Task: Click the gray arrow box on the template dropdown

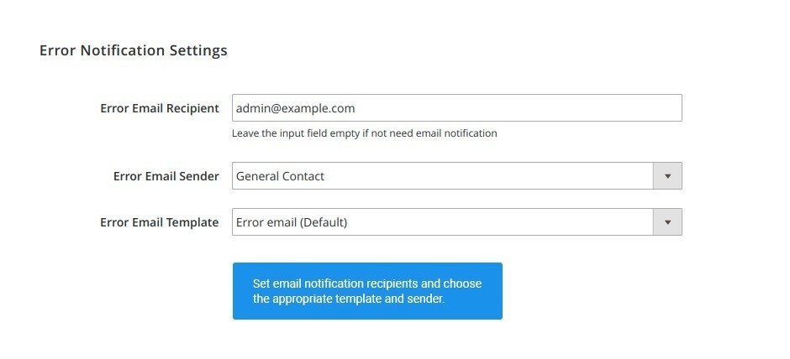Action: click(667, 221)
